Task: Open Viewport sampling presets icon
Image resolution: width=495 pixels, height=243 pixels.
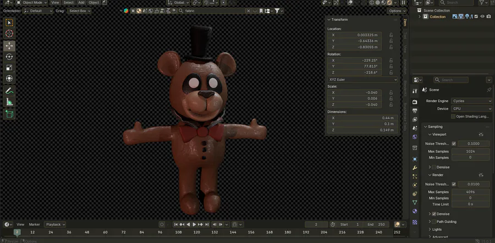Action: click(481, 135)
